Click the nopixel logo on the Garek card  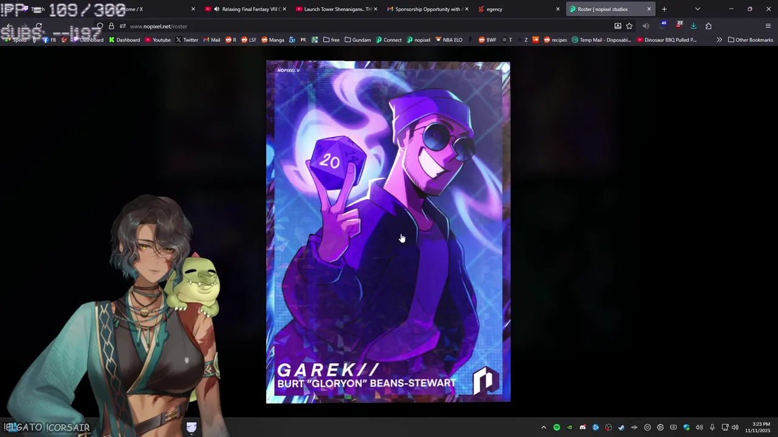[x=486, y=380]
